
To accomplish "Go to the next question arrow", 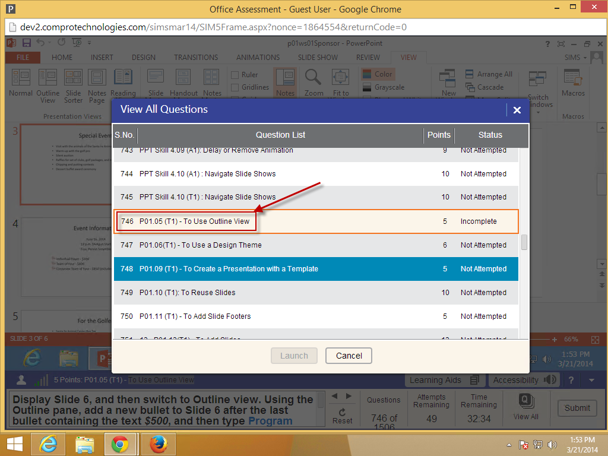I will [x=349, y=396].
